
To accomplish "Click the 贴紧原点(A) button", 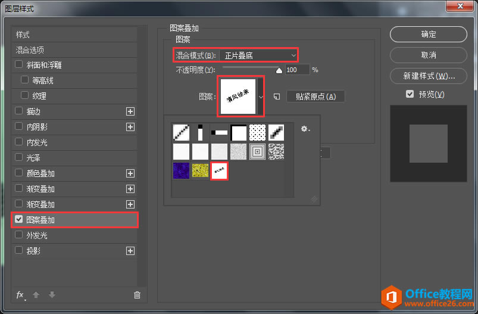I will pyautogui.click(x=316, y=97).
